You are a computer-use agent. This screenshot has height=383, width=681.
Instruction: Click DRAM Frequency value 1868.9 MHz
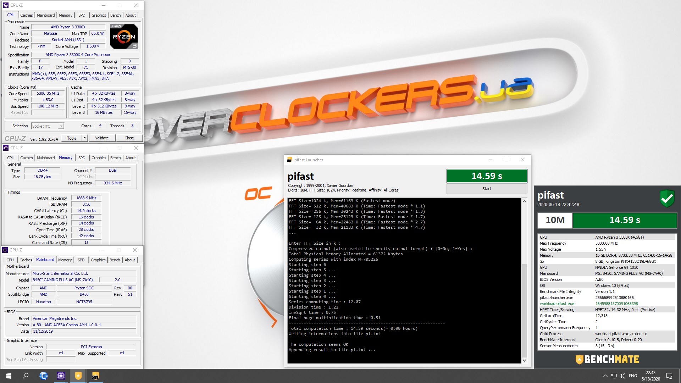tap(86, 198)
